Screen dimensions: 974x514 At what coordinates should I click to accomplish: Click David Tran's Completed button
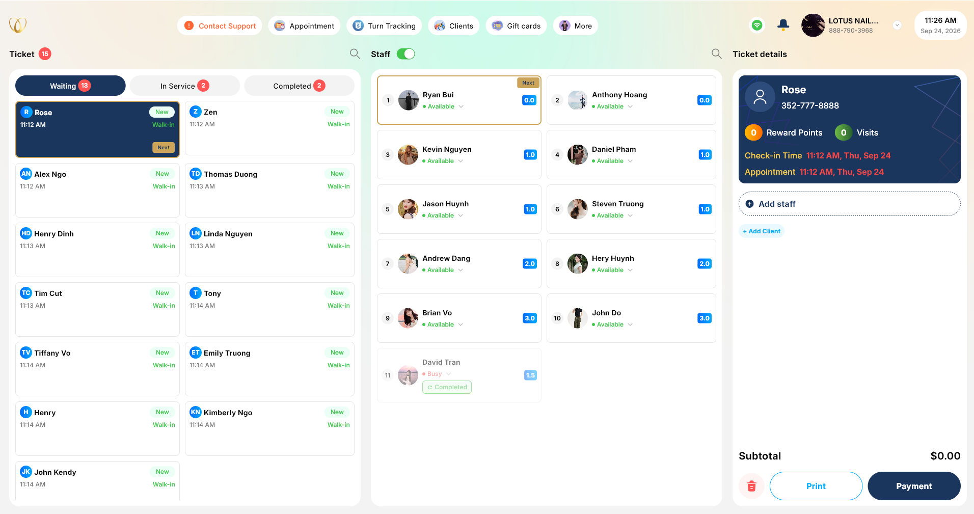[447, 387]
